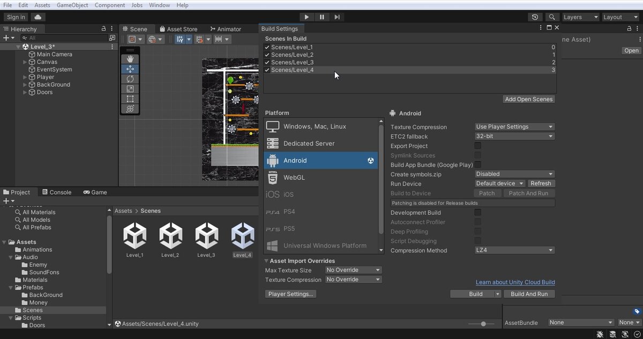
Task: Open the Compression Method LZ4 dropdown
Action: pos(514,250)
